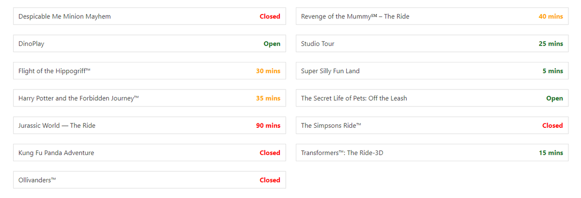
Task: Click the Closed status for Ollivanders
Action: (270, 180)
